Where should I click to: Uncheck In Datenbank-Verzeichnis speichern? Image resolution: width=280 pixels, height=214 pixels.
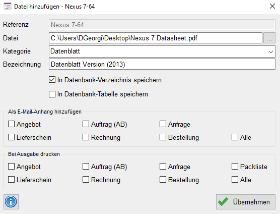(x=52, y=80)
